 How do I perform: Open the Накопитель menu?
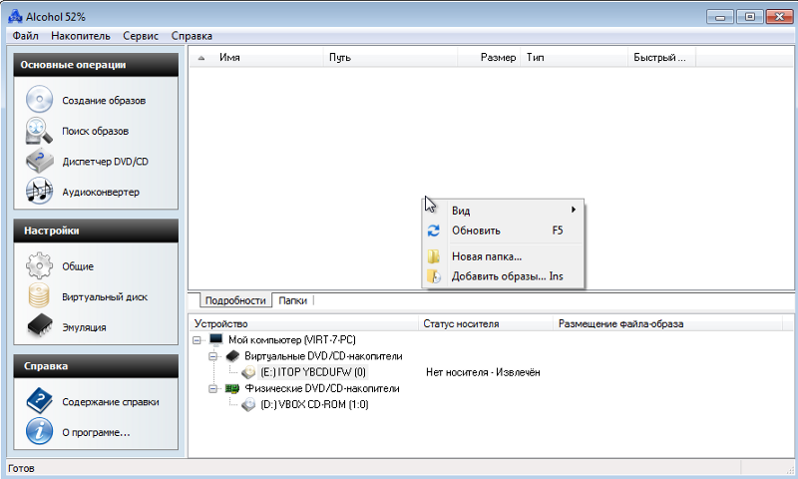[x=81, y=36]
